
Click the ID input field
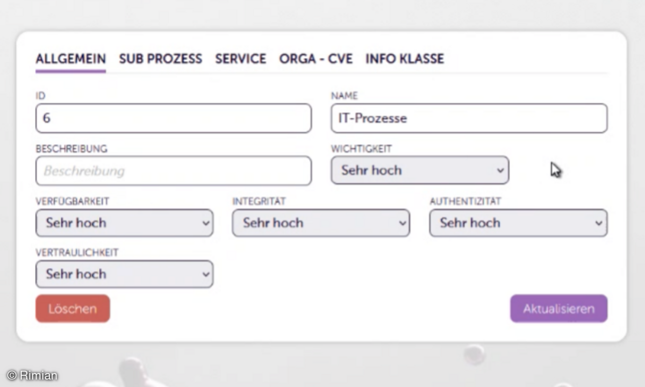click(x=174, y=118)
